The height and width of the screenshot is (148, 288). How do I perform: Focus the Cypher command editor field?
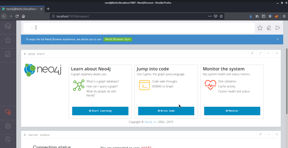coord(141,28)
